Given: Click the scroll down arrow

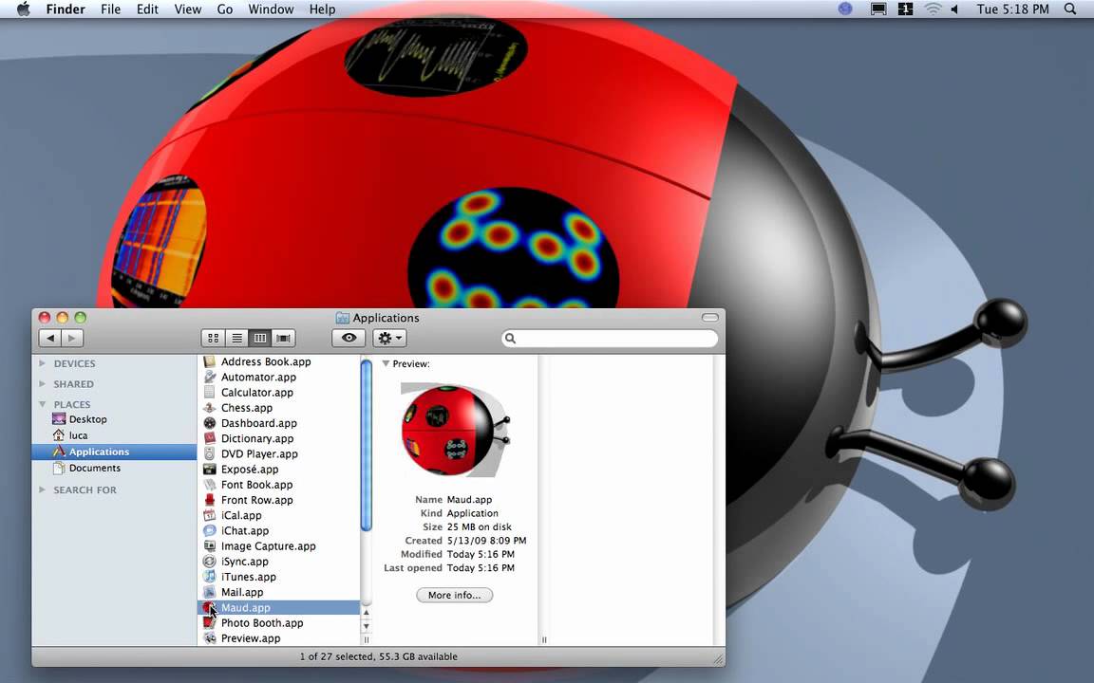Looking at the screenshot, I should (367, 626).
